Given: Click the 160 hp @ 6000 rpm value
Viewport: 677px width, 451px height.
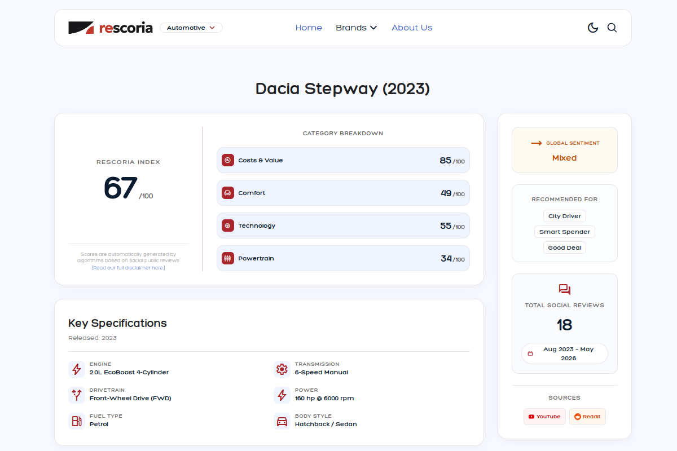Looking at the screenshot, I should 324,398.
